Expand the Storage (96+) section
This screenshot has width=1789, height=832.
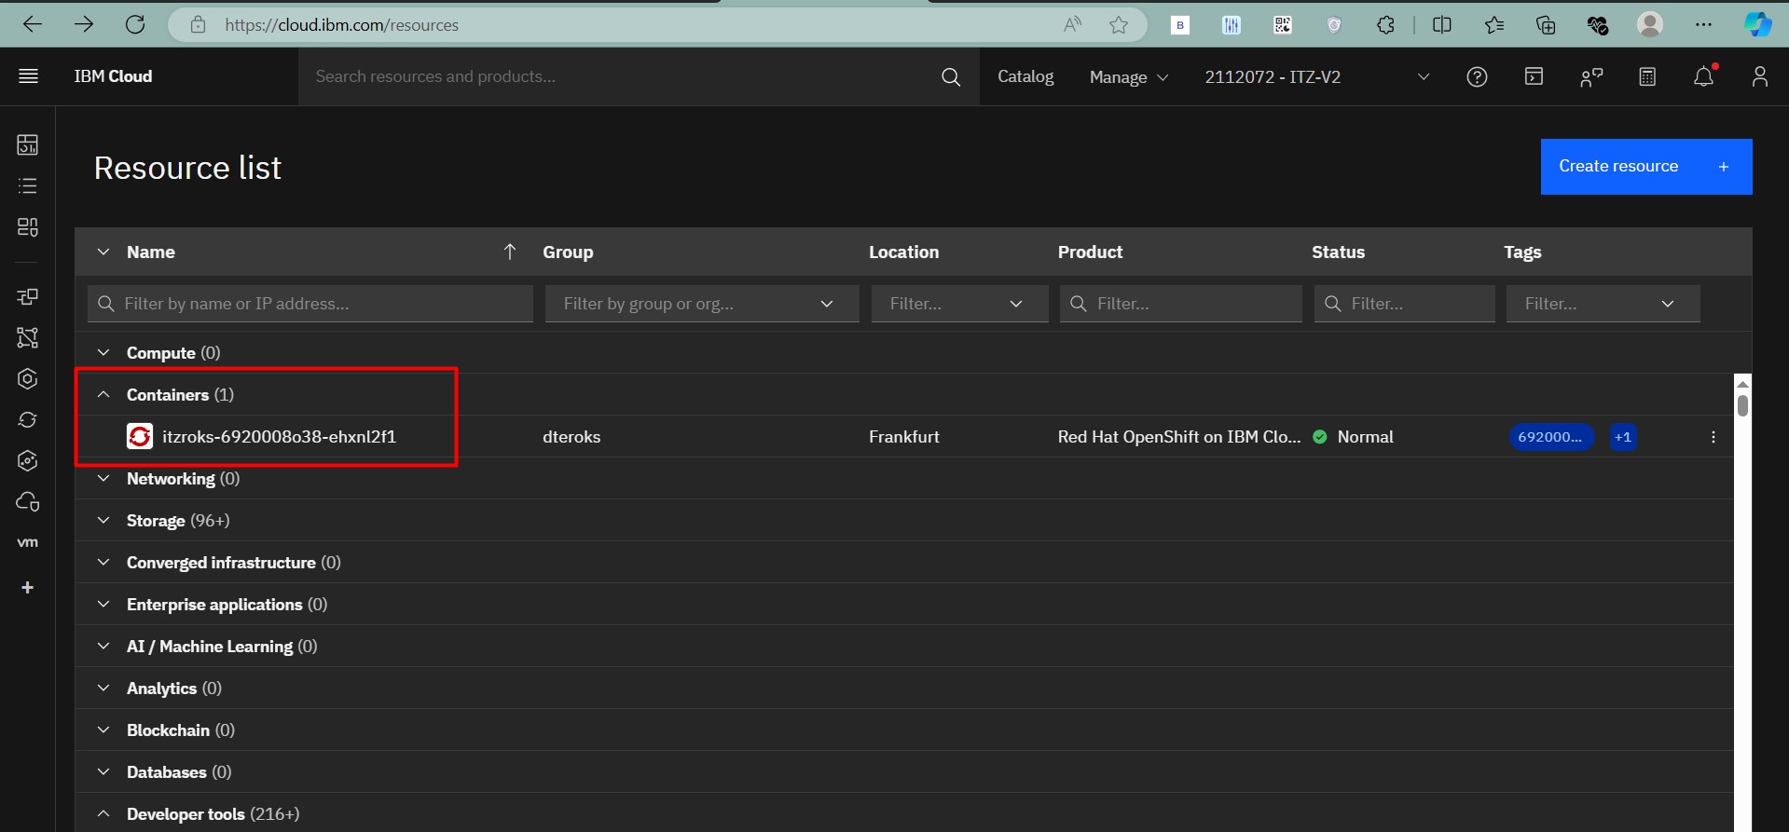point(103,521)
